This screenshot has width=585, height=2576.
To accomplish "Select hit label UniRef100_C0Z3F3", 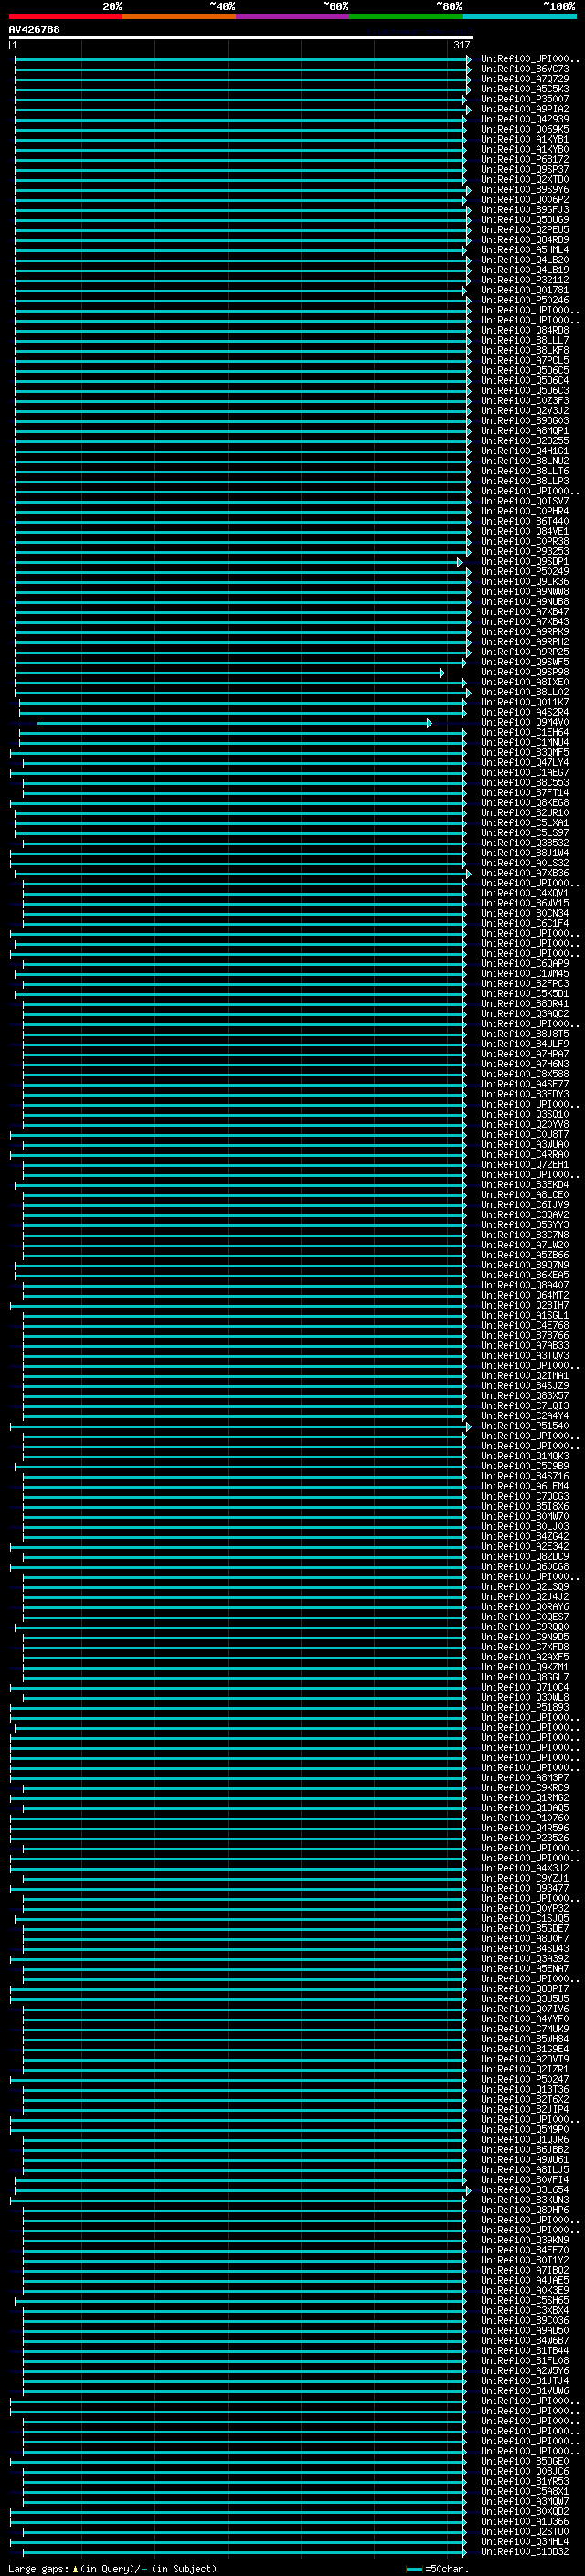I will pos(524,401).
